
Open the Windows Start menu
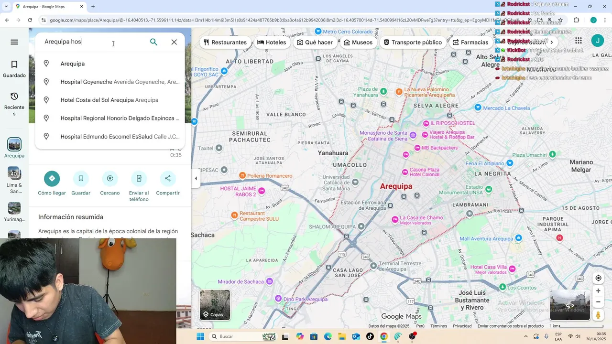coord(200,336)
